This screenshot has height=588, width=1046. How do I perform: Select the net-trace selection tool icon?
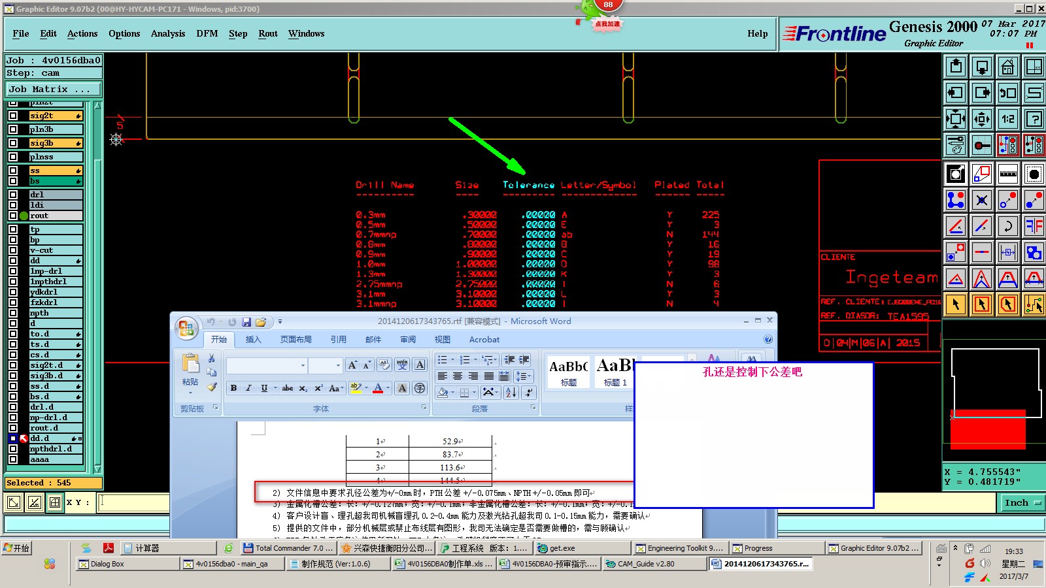pos(1034,304)
